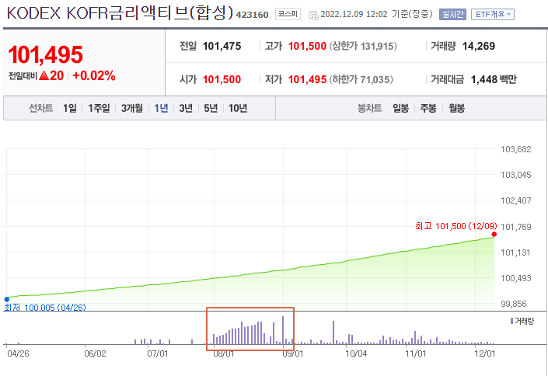The image size is (548, 376).
Task: Click the 103,682 price axis label
Action: pos(516,149)
